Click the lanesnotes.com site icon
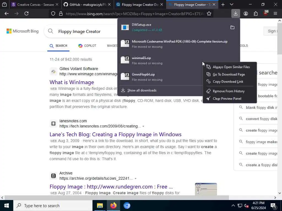The width and height of the screenshot is (282, 211). 53,124
